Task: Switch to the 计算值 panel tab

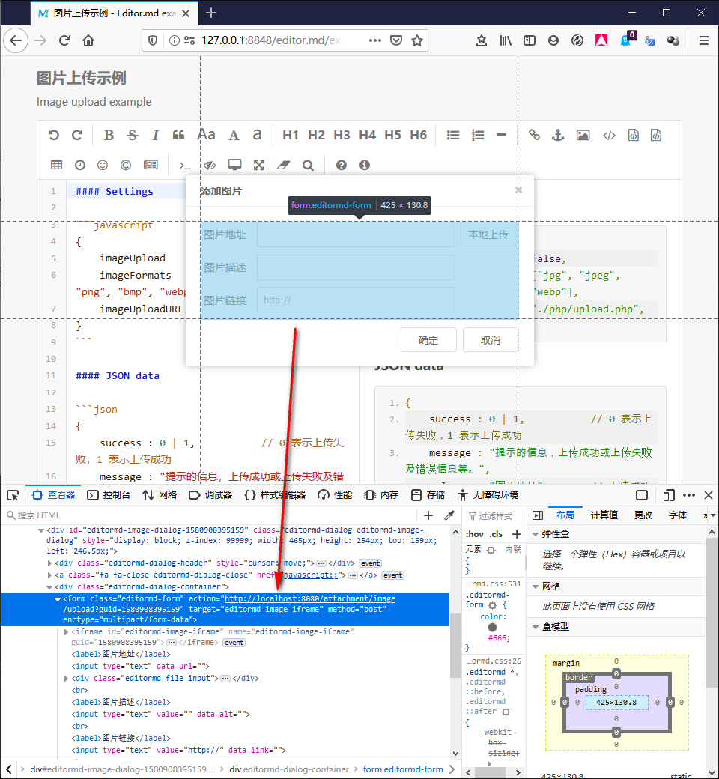Action: pyautogui.click(x=605, y=515)
